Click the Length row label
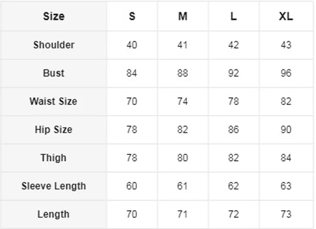Image resolution: width=316 pixels, height=229 pixels. click(x=53, y=214)
